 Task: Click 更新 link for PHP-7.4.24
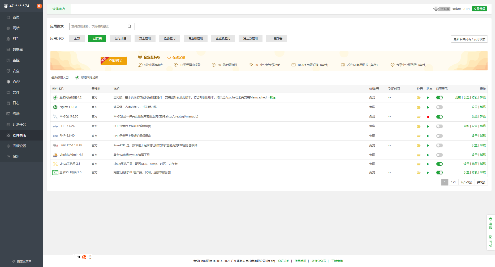click(x=466, y=126)
